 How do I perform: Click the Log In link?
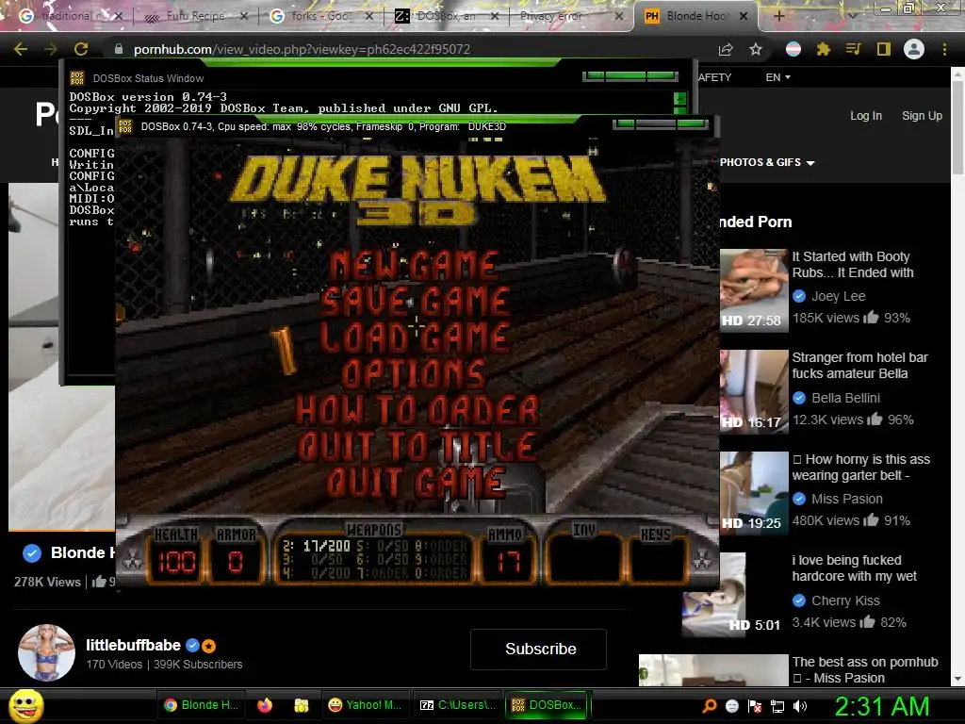pos(865,116)
